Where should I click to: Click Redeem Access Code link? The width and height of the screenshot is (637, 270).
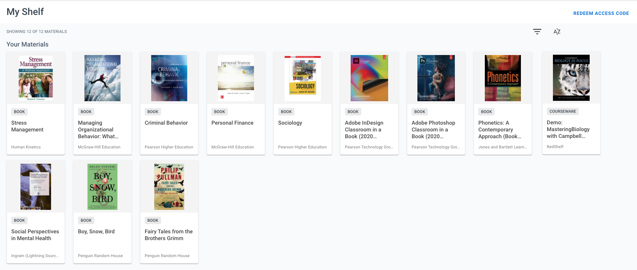601,13
